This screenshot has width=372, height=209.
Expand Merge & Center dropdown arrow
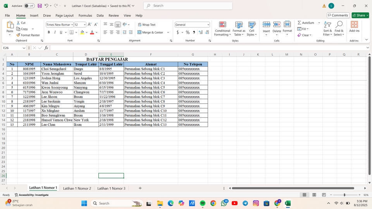tap(168, 33)
